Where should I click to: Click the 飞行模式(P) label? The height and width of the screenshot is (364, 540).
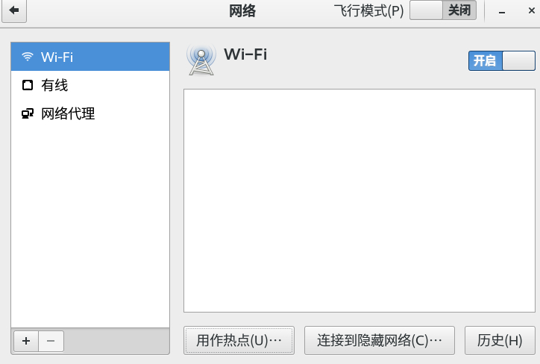click(x=368, y=11)
